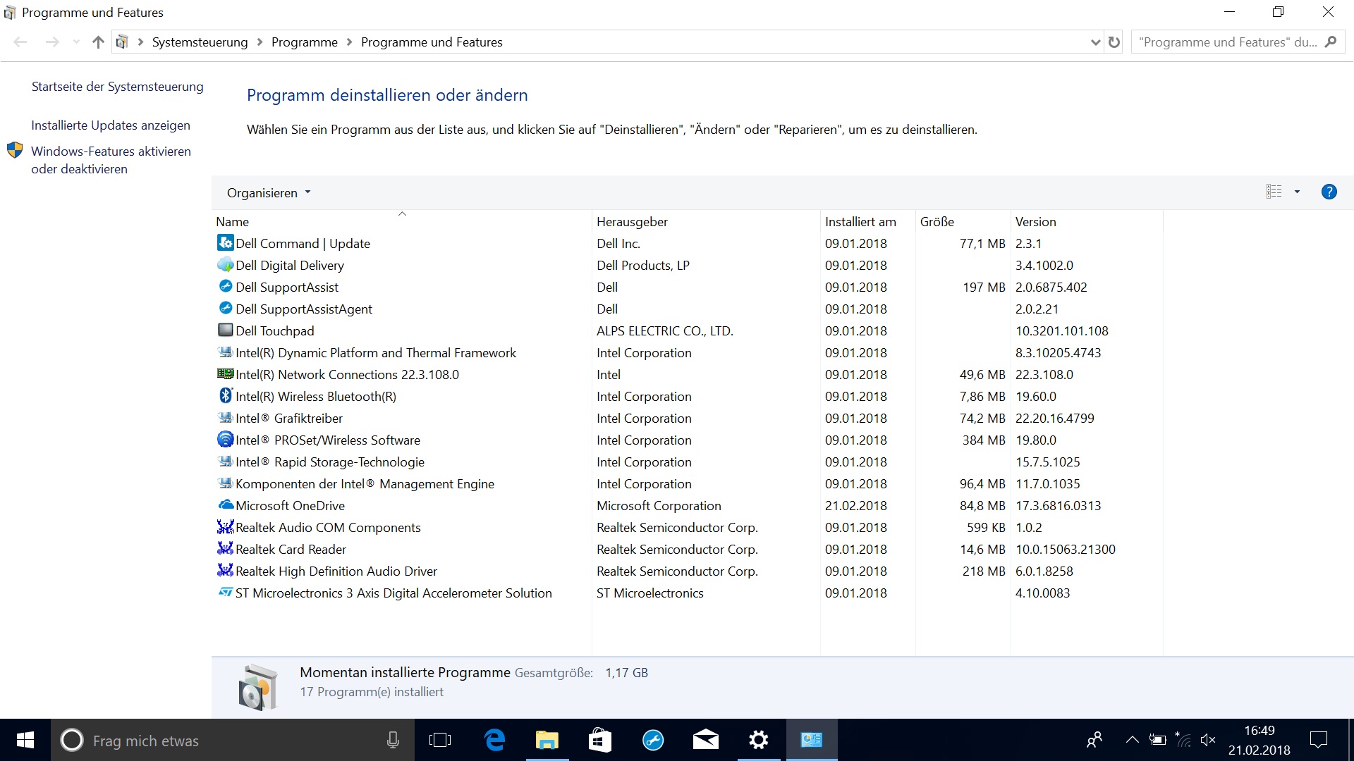
Task: Click the Realtek High Definition Audio Driver icon
Action: [x=225, y=571]
